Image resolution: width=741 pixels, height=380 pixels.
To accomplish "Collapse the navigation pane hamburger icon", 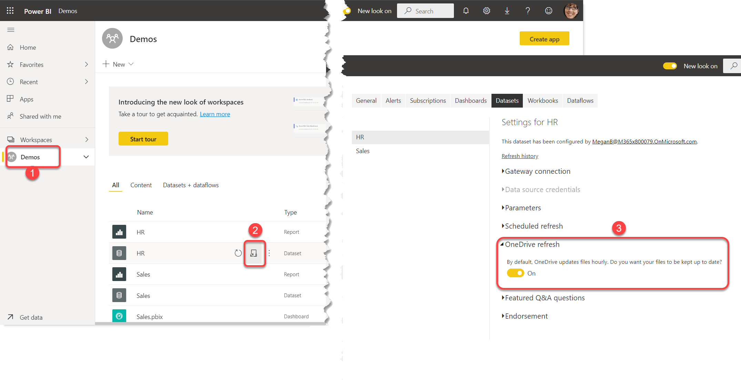I will click(x=11, y=30).
